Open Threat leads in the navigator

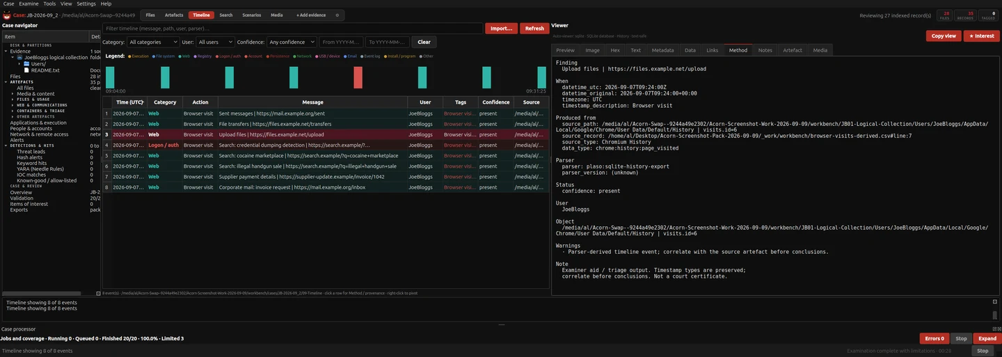[x=31, y=152]
